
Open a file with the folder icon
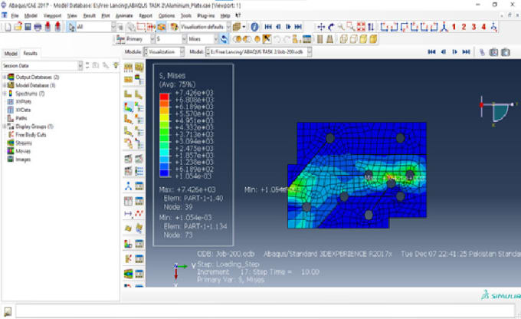18,27
